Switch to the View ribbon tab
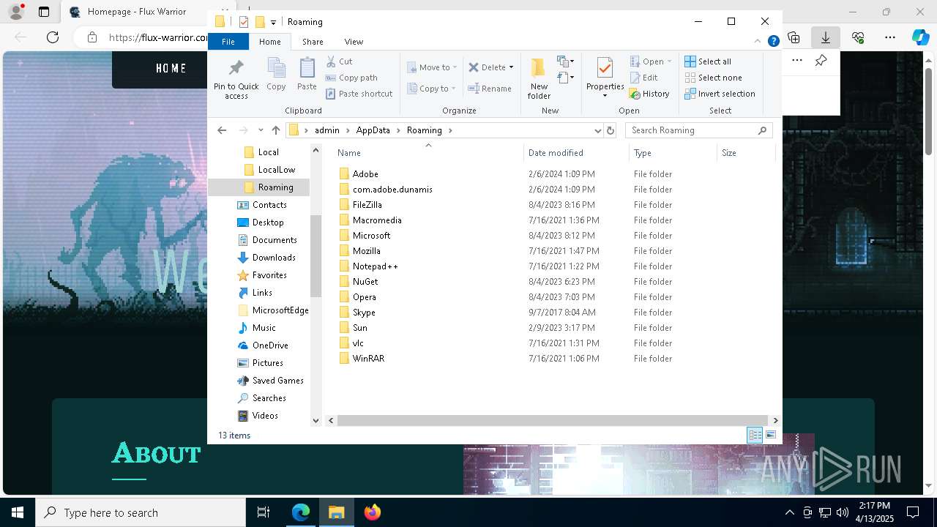The height and width of the screenshot is (527, 937). 354,42
